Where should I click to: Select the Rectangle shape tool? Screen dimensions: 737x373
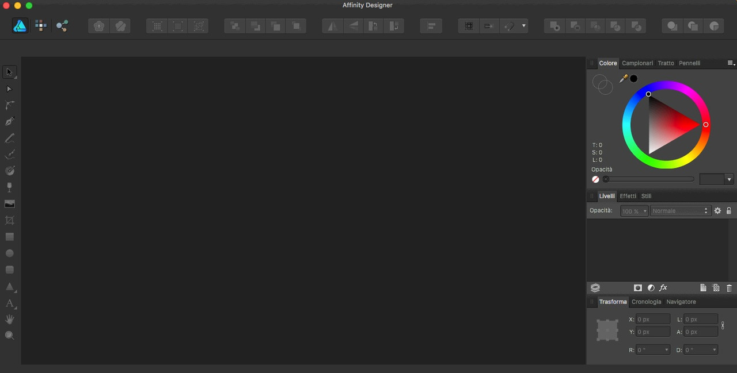click(x=9, y=237)
